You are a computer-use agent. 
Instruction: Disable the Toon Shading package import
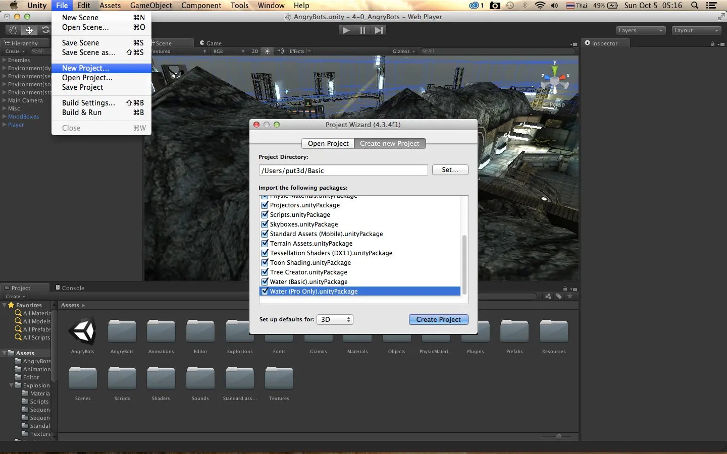[265, 262]
